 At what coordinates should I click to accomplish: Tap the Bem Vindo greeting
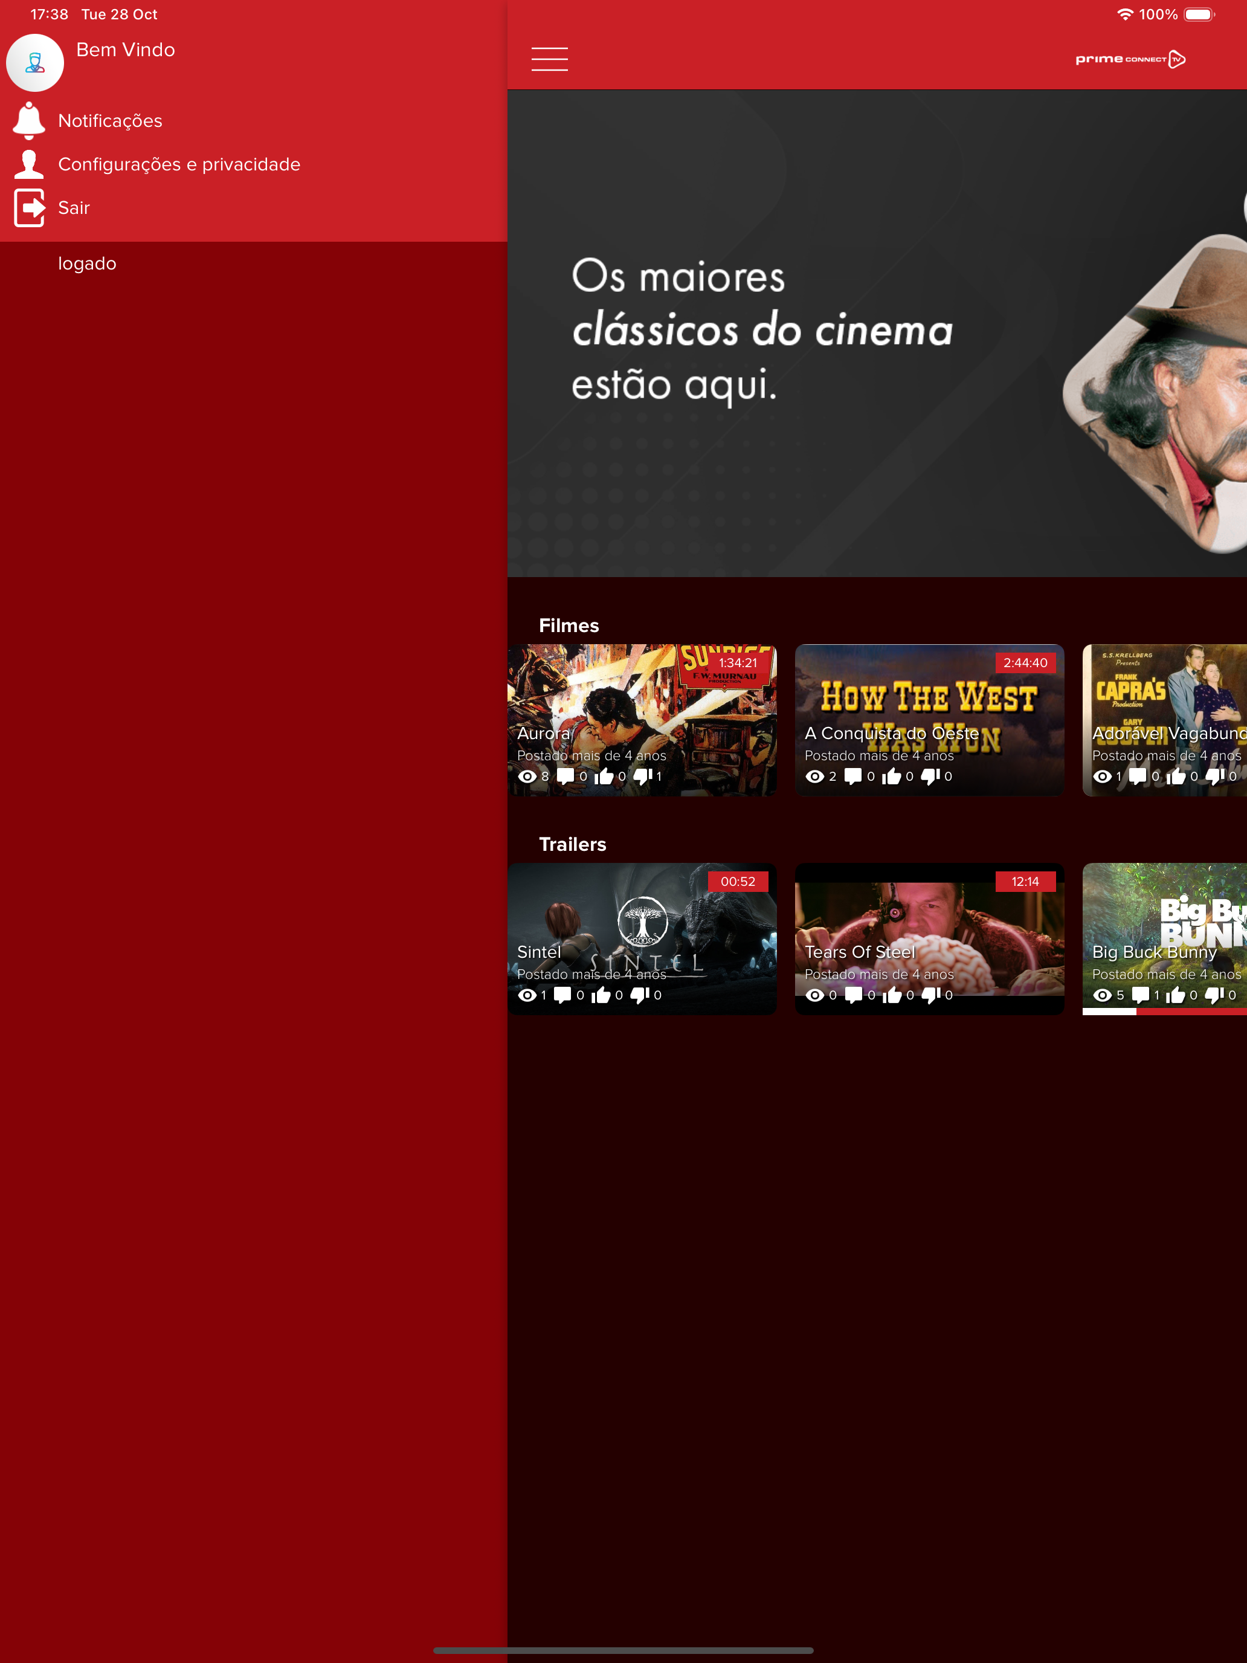pos(126,50)
